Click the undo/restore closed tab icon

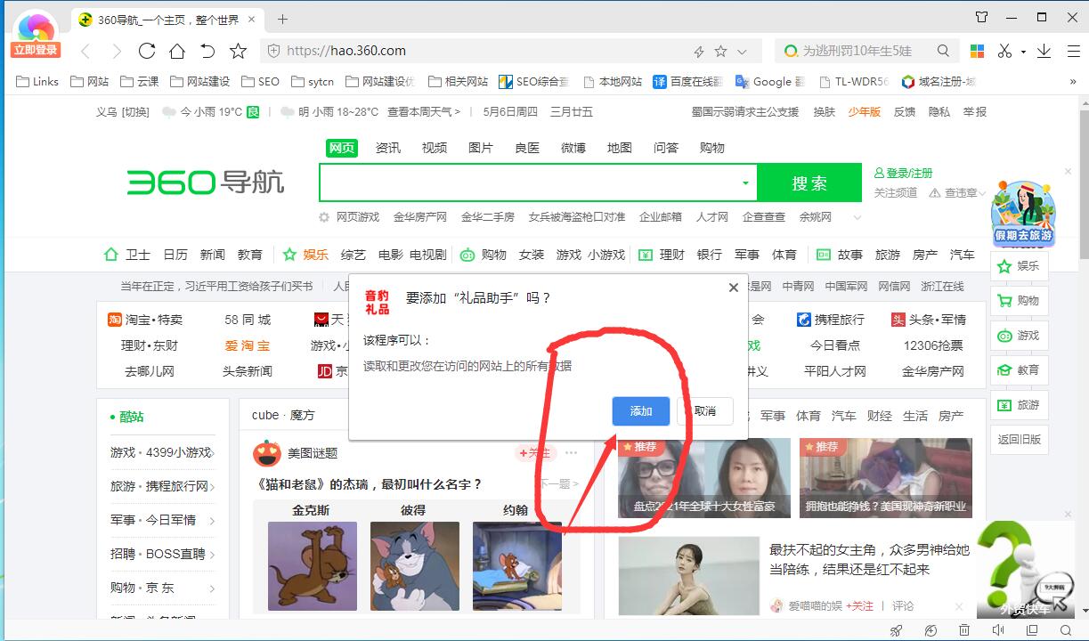(207, 51)
